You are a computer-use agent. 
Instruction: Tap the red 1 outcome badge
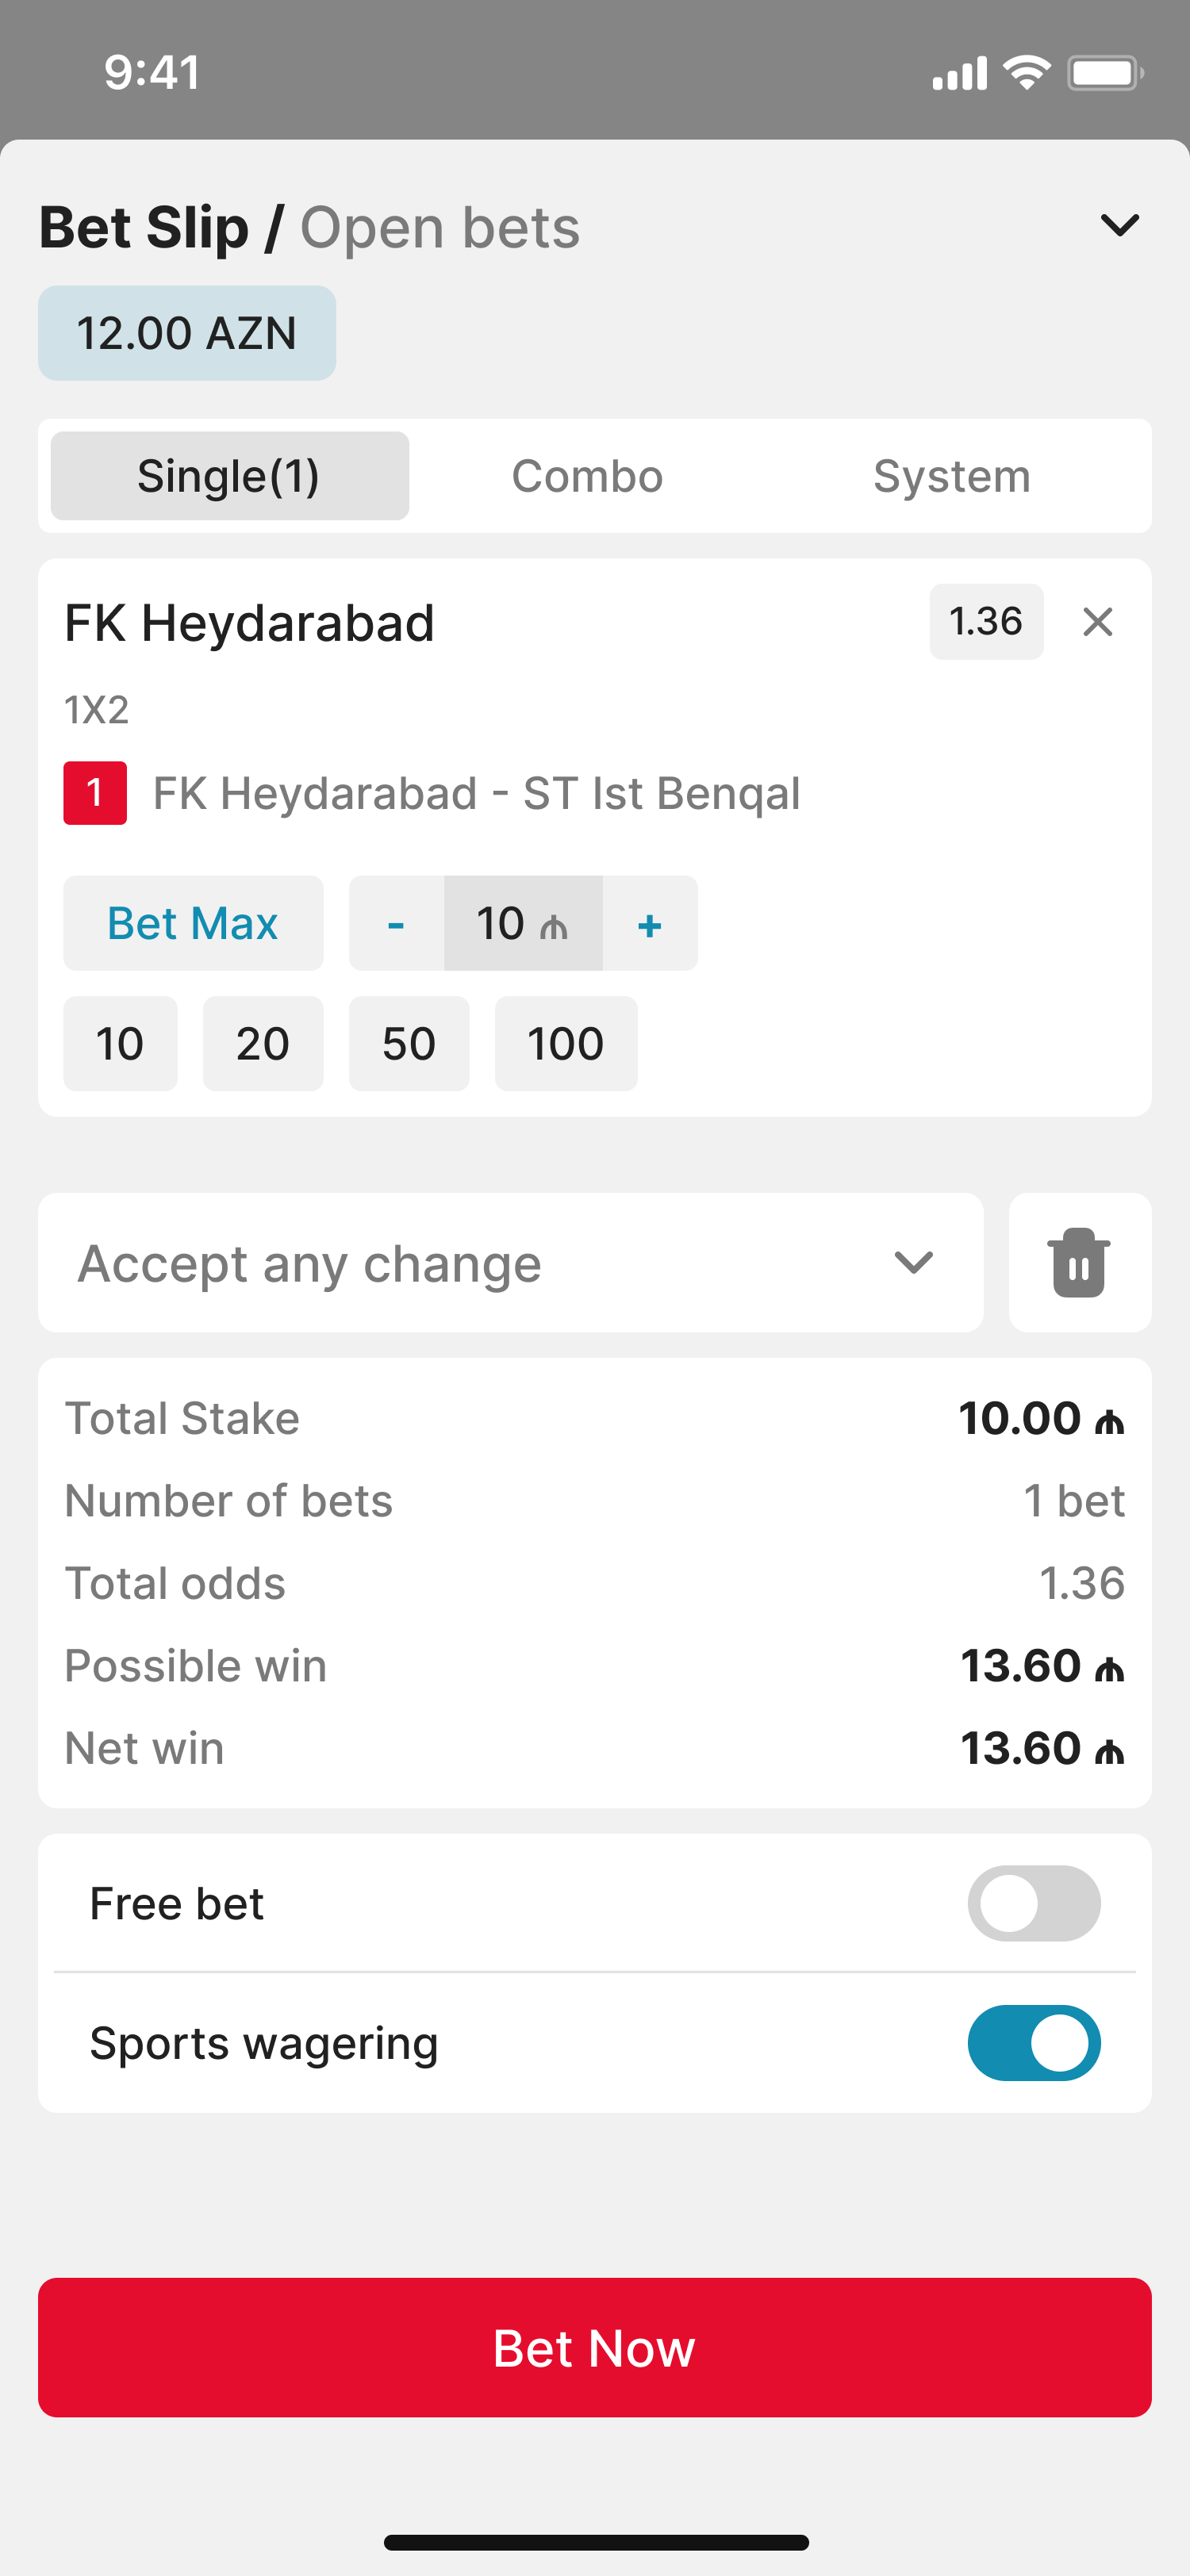click(x=95, y=793)
